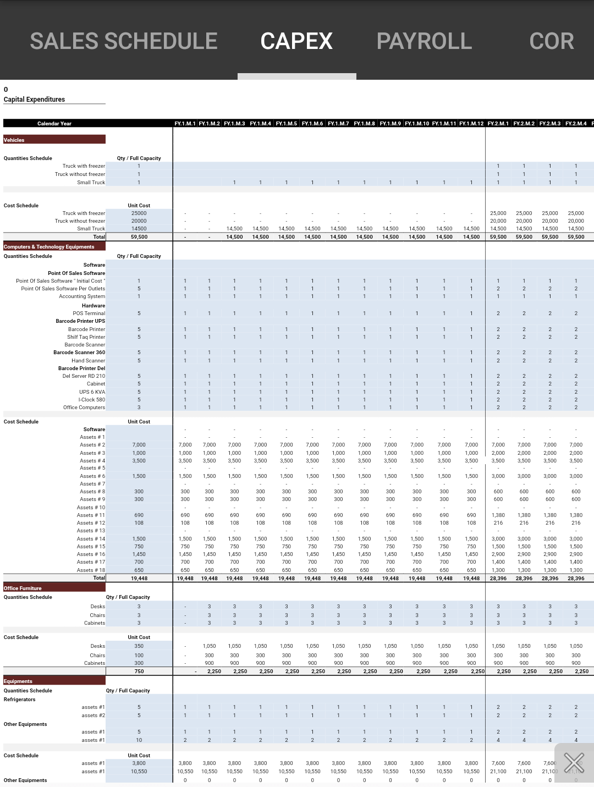Click the furniture total 750 cell

click(139, 672)
